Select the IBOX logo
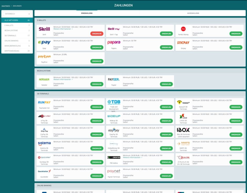 pos(183,130)
